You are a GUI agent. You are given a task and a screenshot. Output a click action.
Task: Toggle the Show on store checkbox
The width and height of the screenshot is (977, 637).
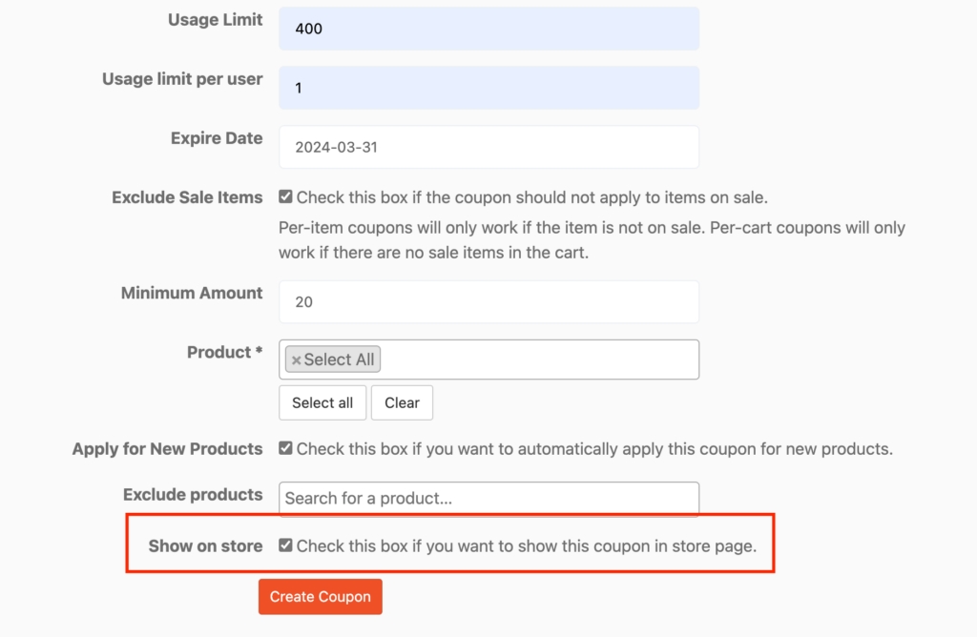tap(285, 545)
